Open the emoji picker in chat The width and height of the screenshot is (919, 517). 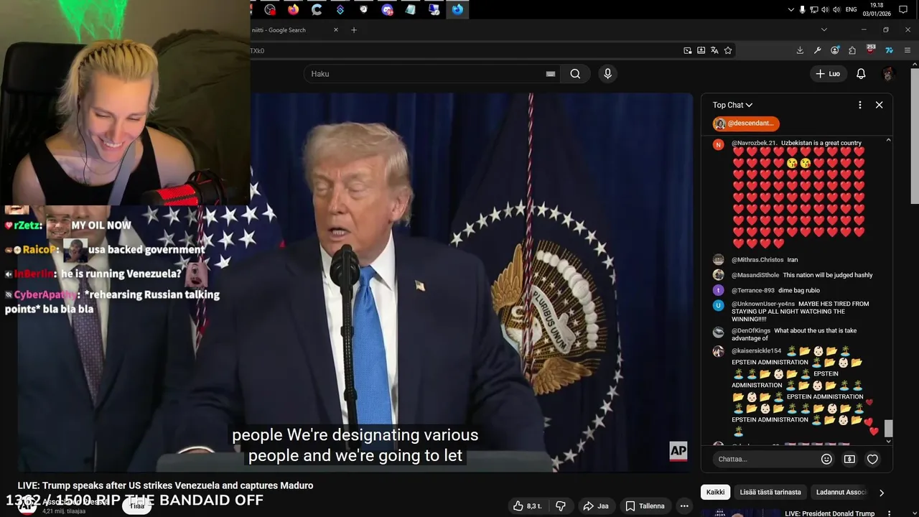826,459
